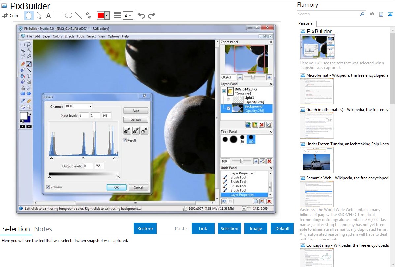Click in the Flamory search field
The image size is (395, 267).
tap(328, 14)
